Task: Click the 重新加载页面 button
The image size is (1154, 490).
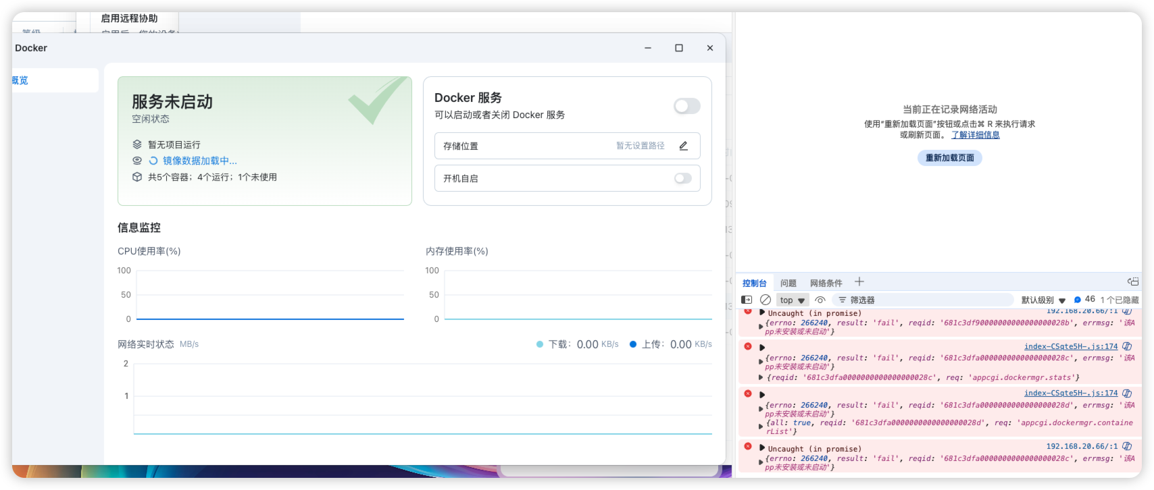Action: 949,158
